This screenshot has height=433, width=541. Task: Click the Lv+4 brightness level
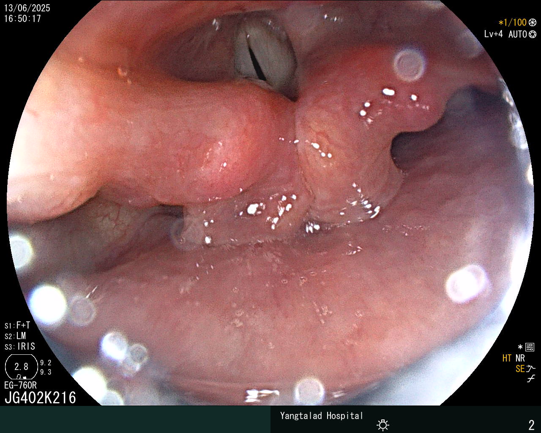[494, 34]
